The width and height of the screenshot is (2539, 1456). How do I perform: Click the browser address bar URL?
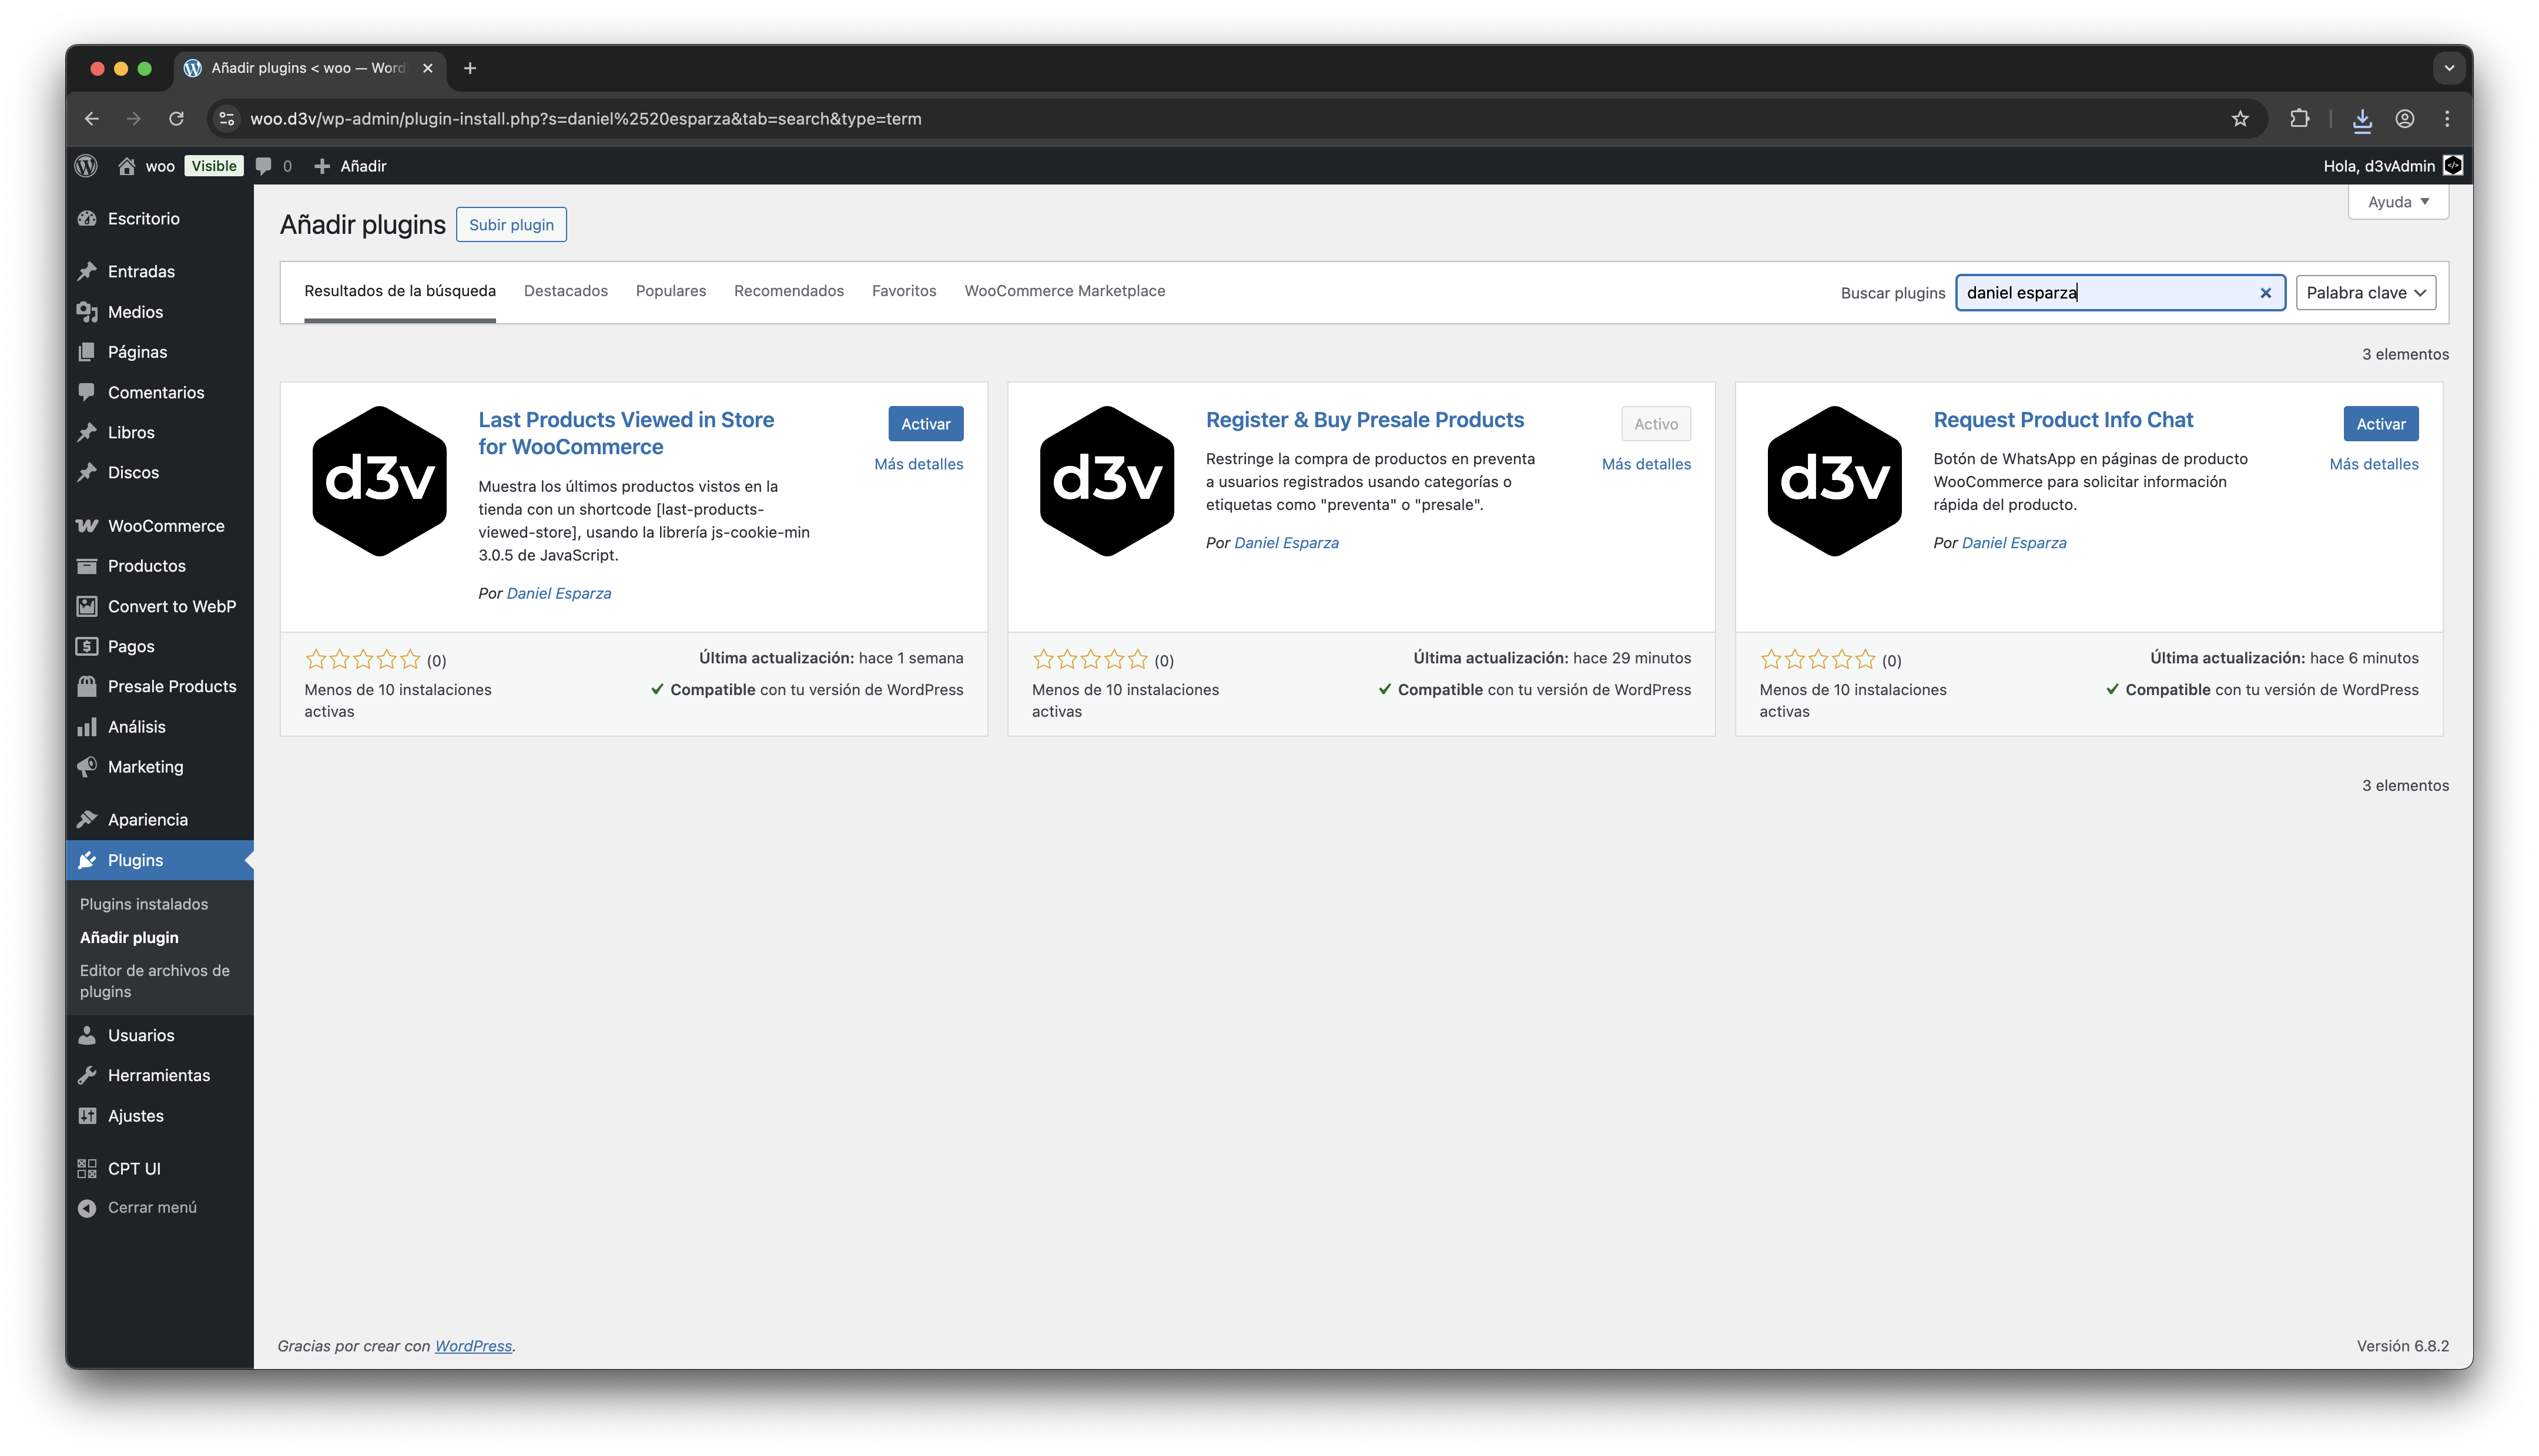(586, 119)
